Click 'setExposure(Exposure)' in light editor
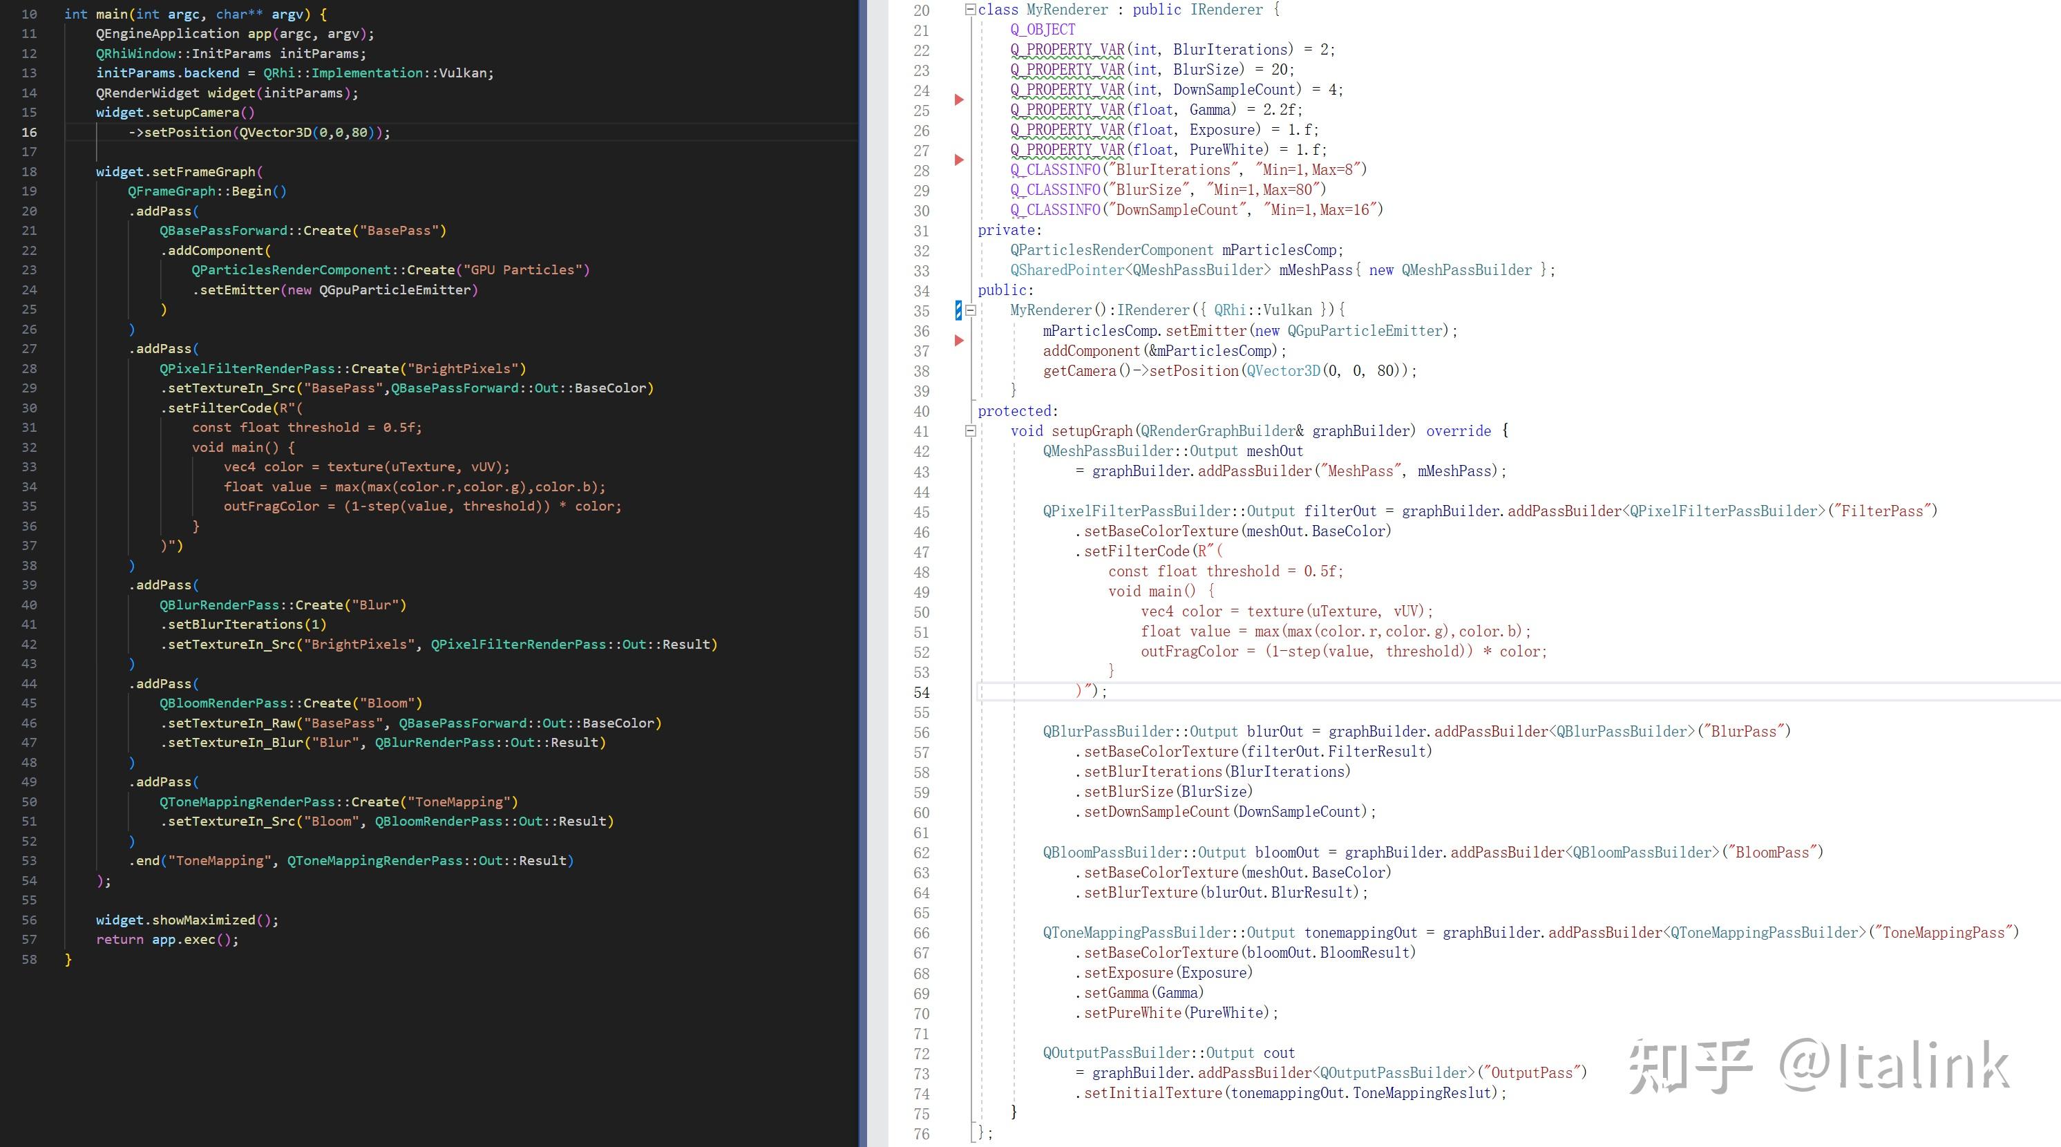 (1168, 974)
